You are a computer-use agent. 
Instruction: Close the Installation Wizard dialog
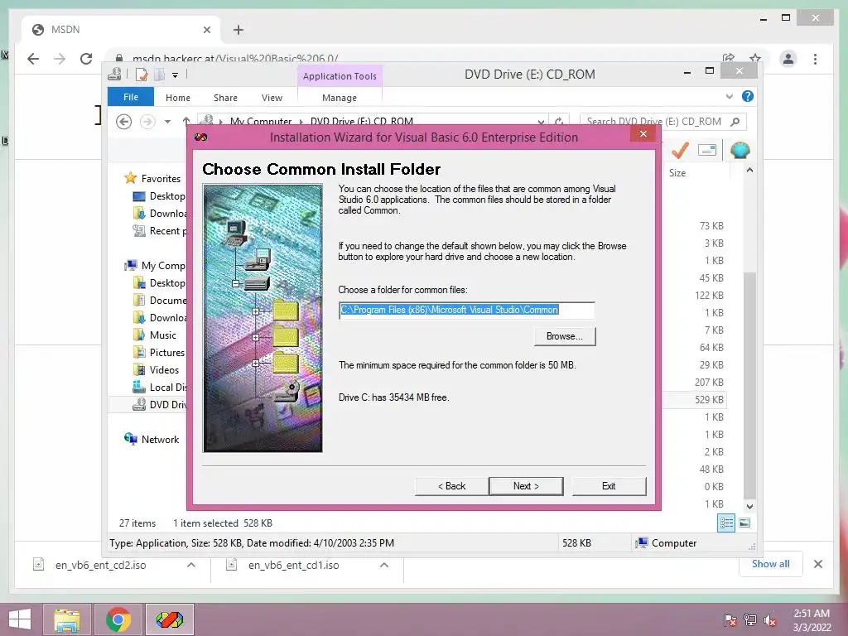(x=643, y=133)
